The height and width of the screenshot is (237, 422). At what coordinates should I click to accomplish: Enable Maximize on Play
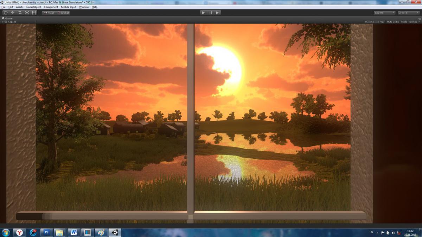pos(375,22)
